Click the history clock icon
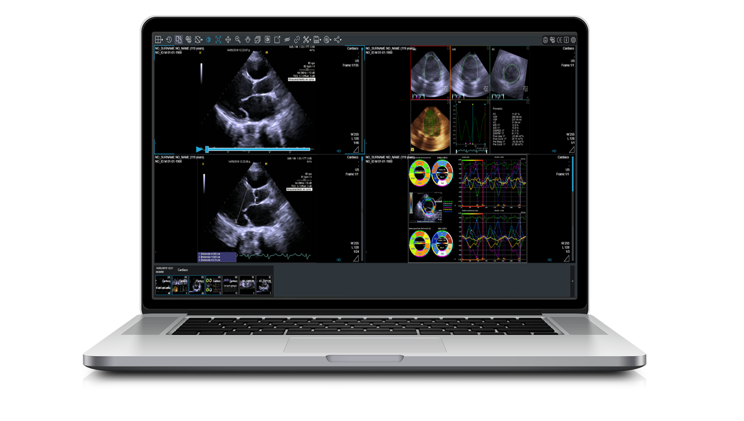 pyautogui.click(x=169, y=40)
